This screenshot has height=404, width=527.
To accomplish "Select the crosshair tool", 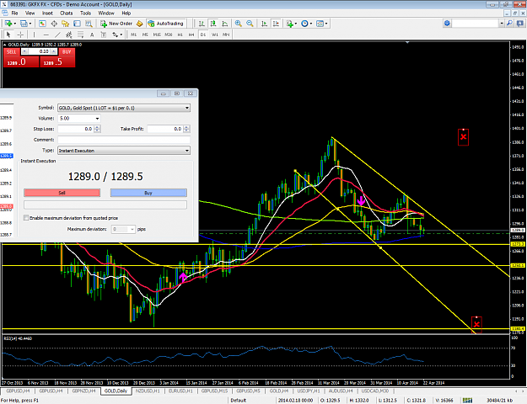I will click(x=20, y=35).
